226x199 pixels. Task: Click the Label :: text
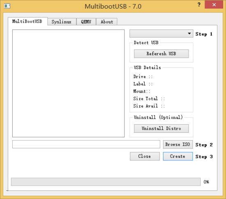pos(143,84)
